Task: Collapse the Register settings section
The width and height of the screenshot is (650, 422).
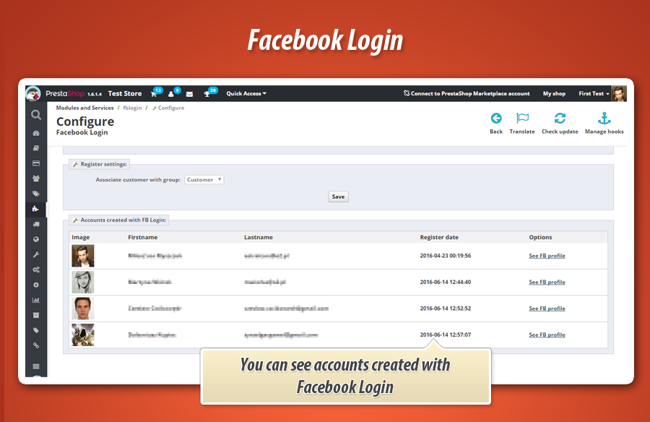Action: pyautogui.click(x=100, y=164)
